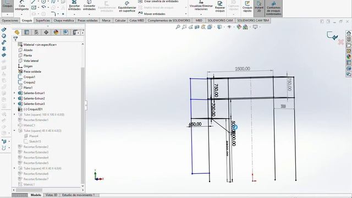Click Apply Scene icon in view toolbar
The width and height of the screenshot is (352, 198).
[245, 27]
